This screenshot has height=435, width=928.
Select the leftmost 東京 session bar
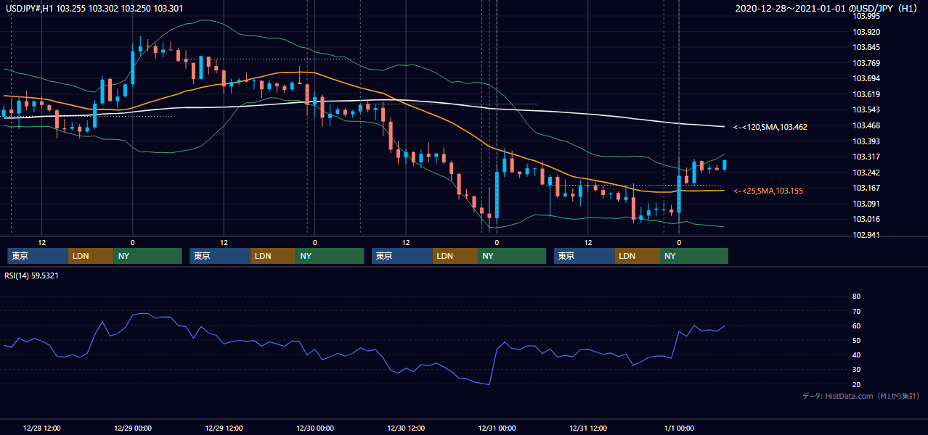point(38,256)
